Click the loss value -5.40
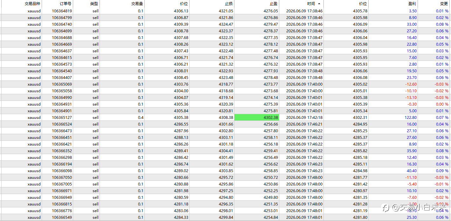451x221 pixels. click(412, 184)
